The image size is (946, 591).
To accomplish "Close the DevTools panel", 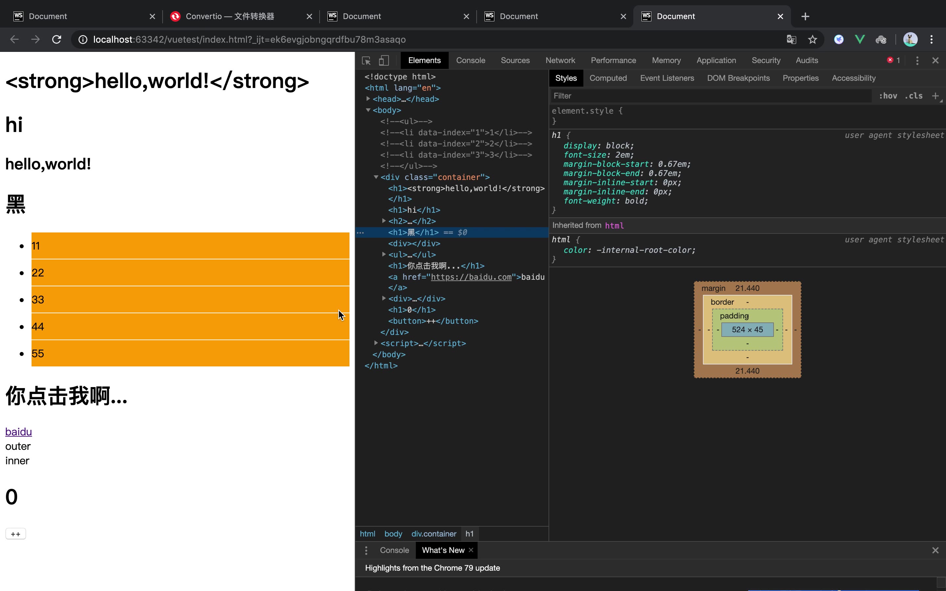I will (935, 61).
